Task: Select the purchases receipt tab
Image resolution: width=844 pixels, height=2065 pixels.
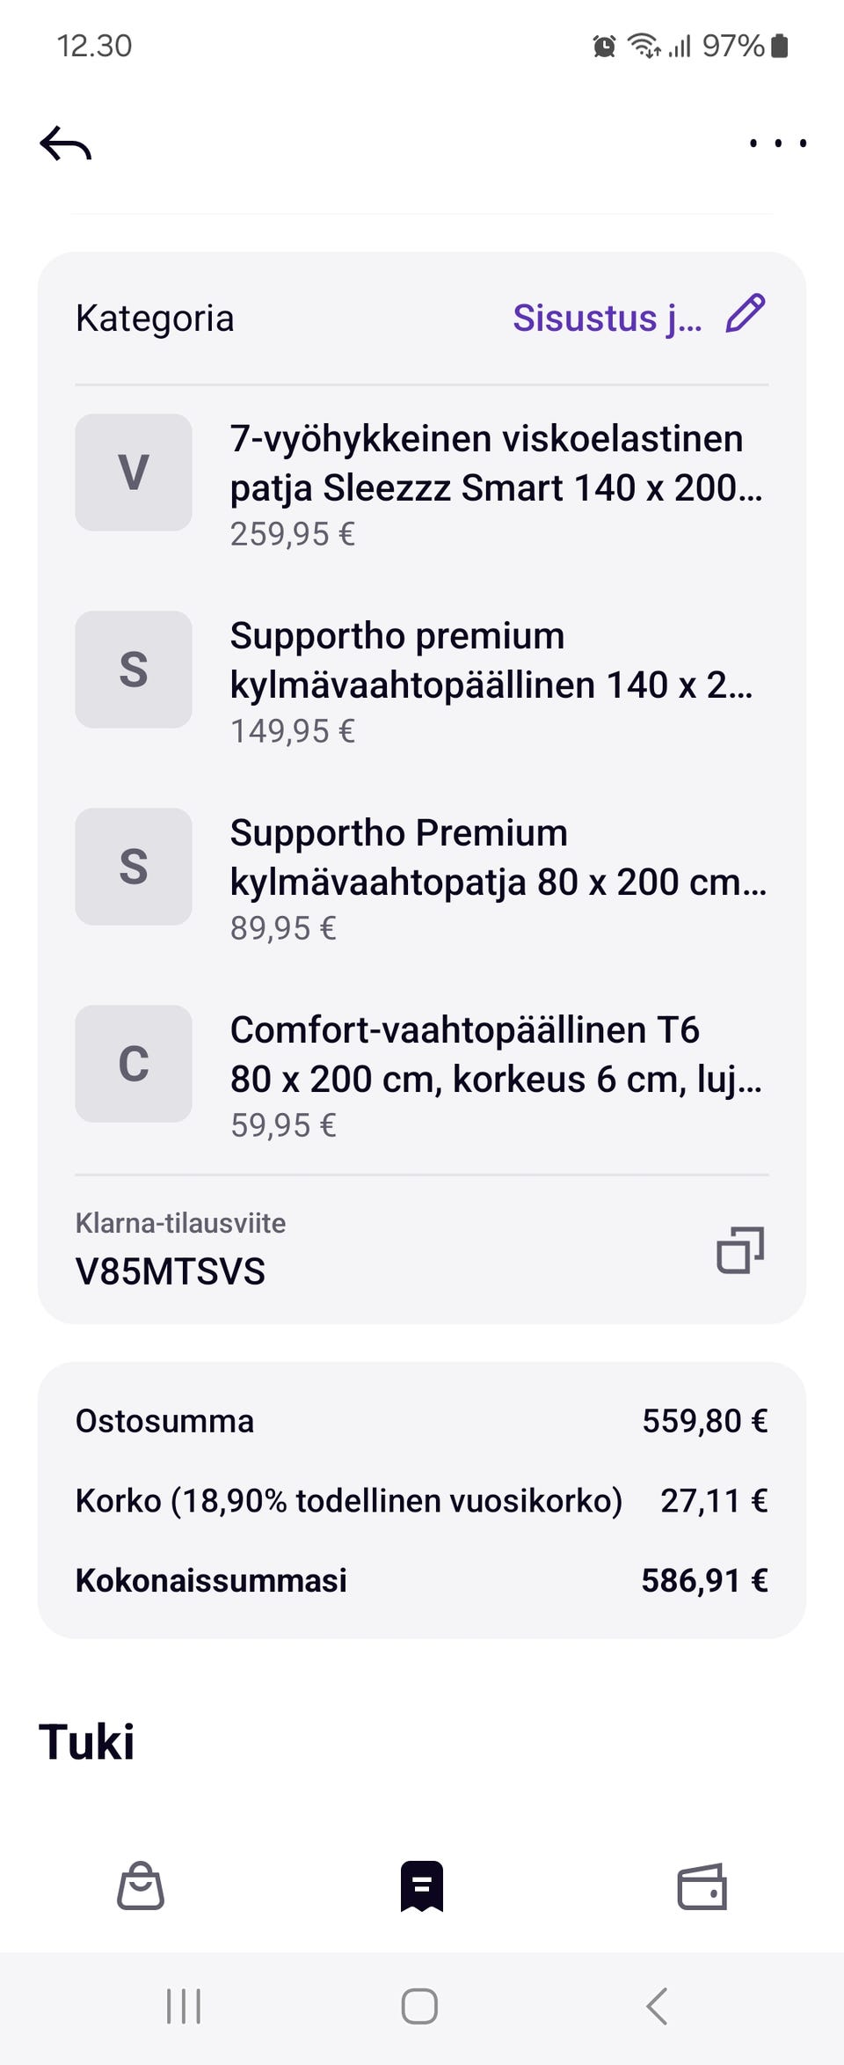Action: [422, 1886]
